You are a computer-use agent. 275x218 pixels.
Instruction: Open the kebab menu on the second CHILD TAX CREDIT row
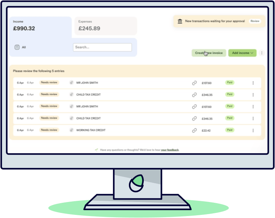[x=253, y=118]
